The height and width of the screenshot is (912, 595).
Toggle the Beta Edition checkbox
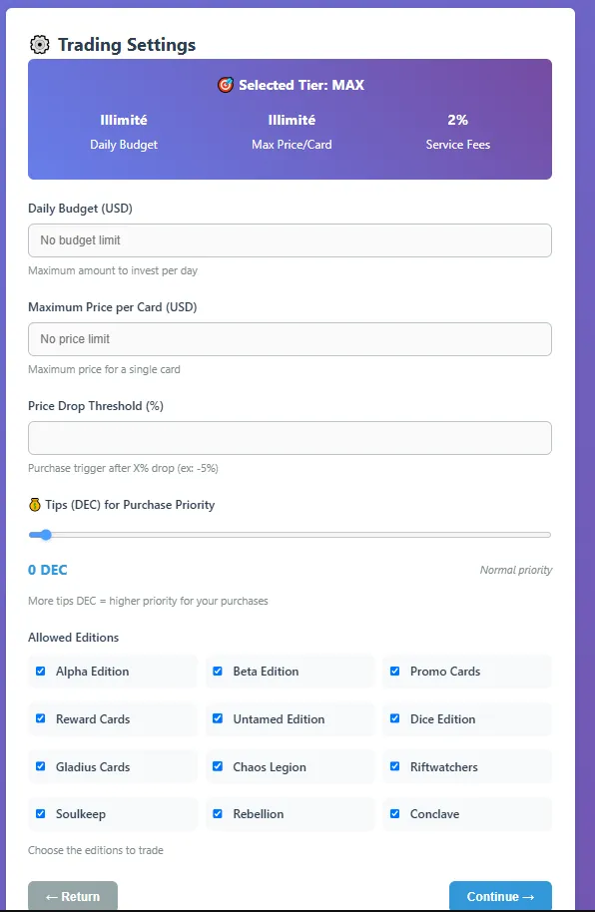click(218, 671)
